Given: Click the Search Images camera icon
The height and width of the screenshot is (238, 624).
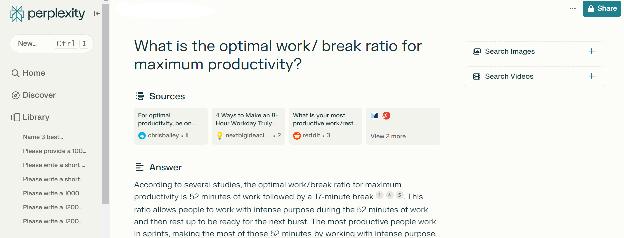Looking at the screenshot, I should click(477, 51).
